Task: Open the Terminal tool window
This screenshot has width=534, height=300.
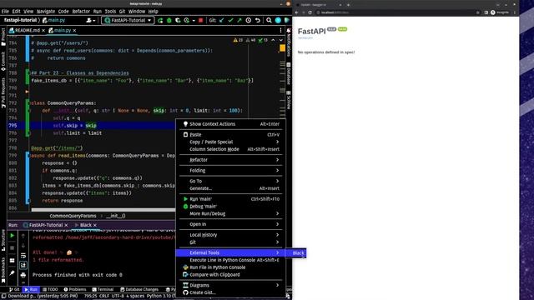Action: click(x=103, y=289)
